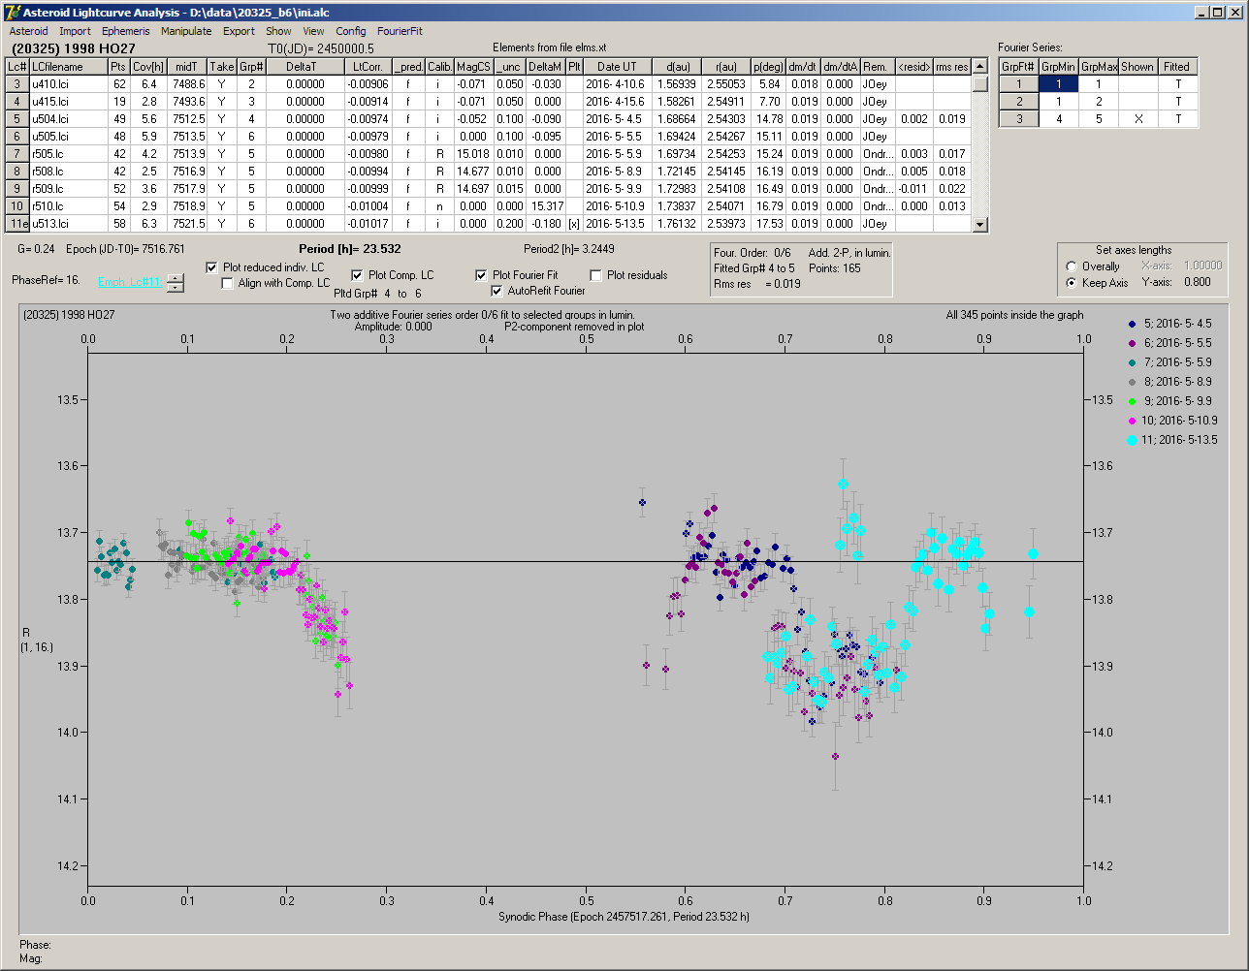The image size is (1249, 971).
Task: Toggle Plot Fourier Fit checkbox
Action: (x=482, y=275)
